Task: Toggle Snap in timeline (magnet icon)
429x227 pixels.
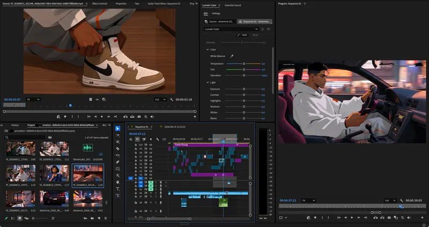Action: pos(137,139)
